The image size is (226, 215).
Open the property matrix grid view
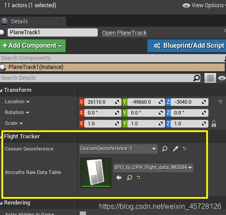tap(210, 78)
